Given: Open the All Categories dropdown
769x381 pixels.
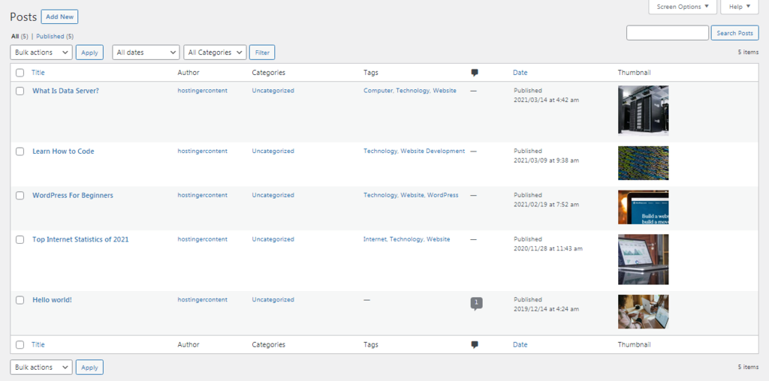Looking at the screenshot, I should tap(215, 52).
